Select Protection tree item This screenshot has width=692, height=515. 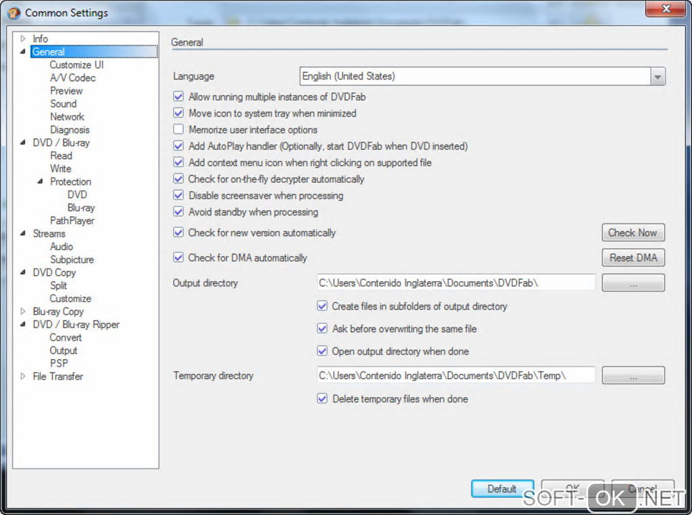tap(71, 182)
